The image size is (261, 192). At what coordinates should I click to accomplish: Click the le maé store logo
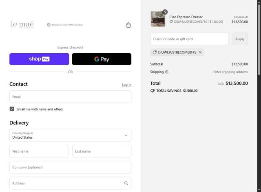(22, 25)
